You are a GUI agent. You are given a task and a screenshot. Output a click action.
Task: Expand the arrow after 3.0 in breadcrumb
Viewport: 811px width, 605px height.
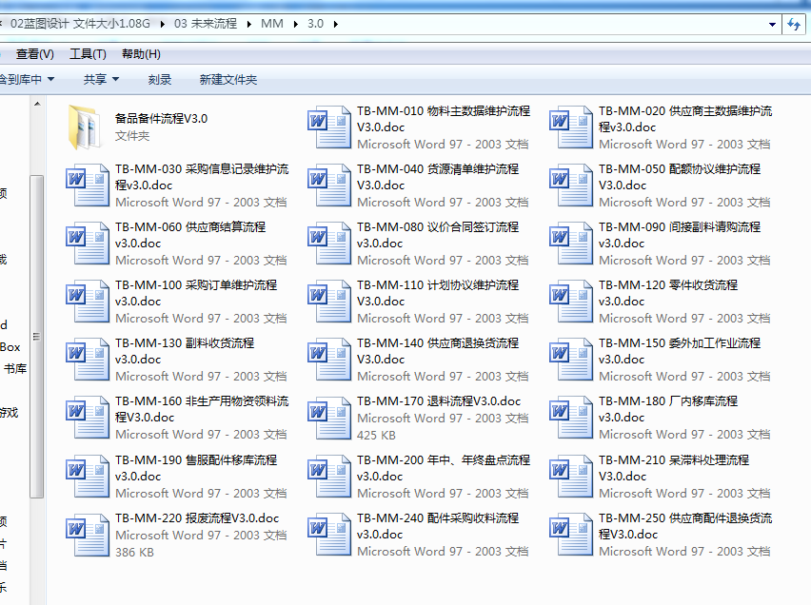point(336,24)
